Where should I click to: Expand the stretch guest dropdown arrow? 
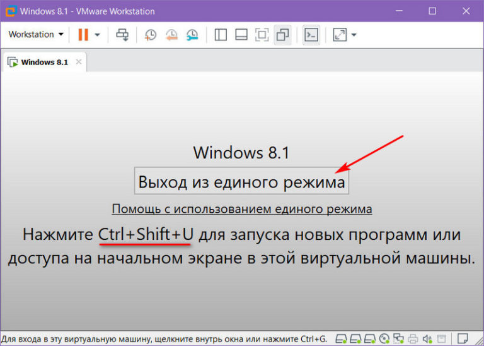(x=354, y=35)
